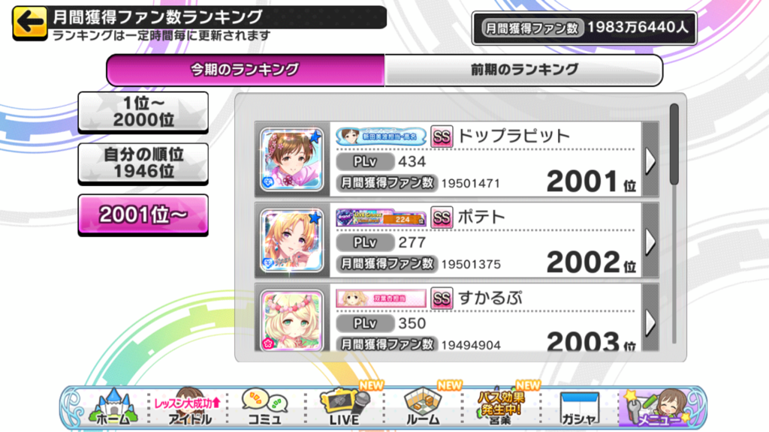Open the 営業 business icon
The width and height of the screenshot is (769, 432).
(x=501, y=406)
